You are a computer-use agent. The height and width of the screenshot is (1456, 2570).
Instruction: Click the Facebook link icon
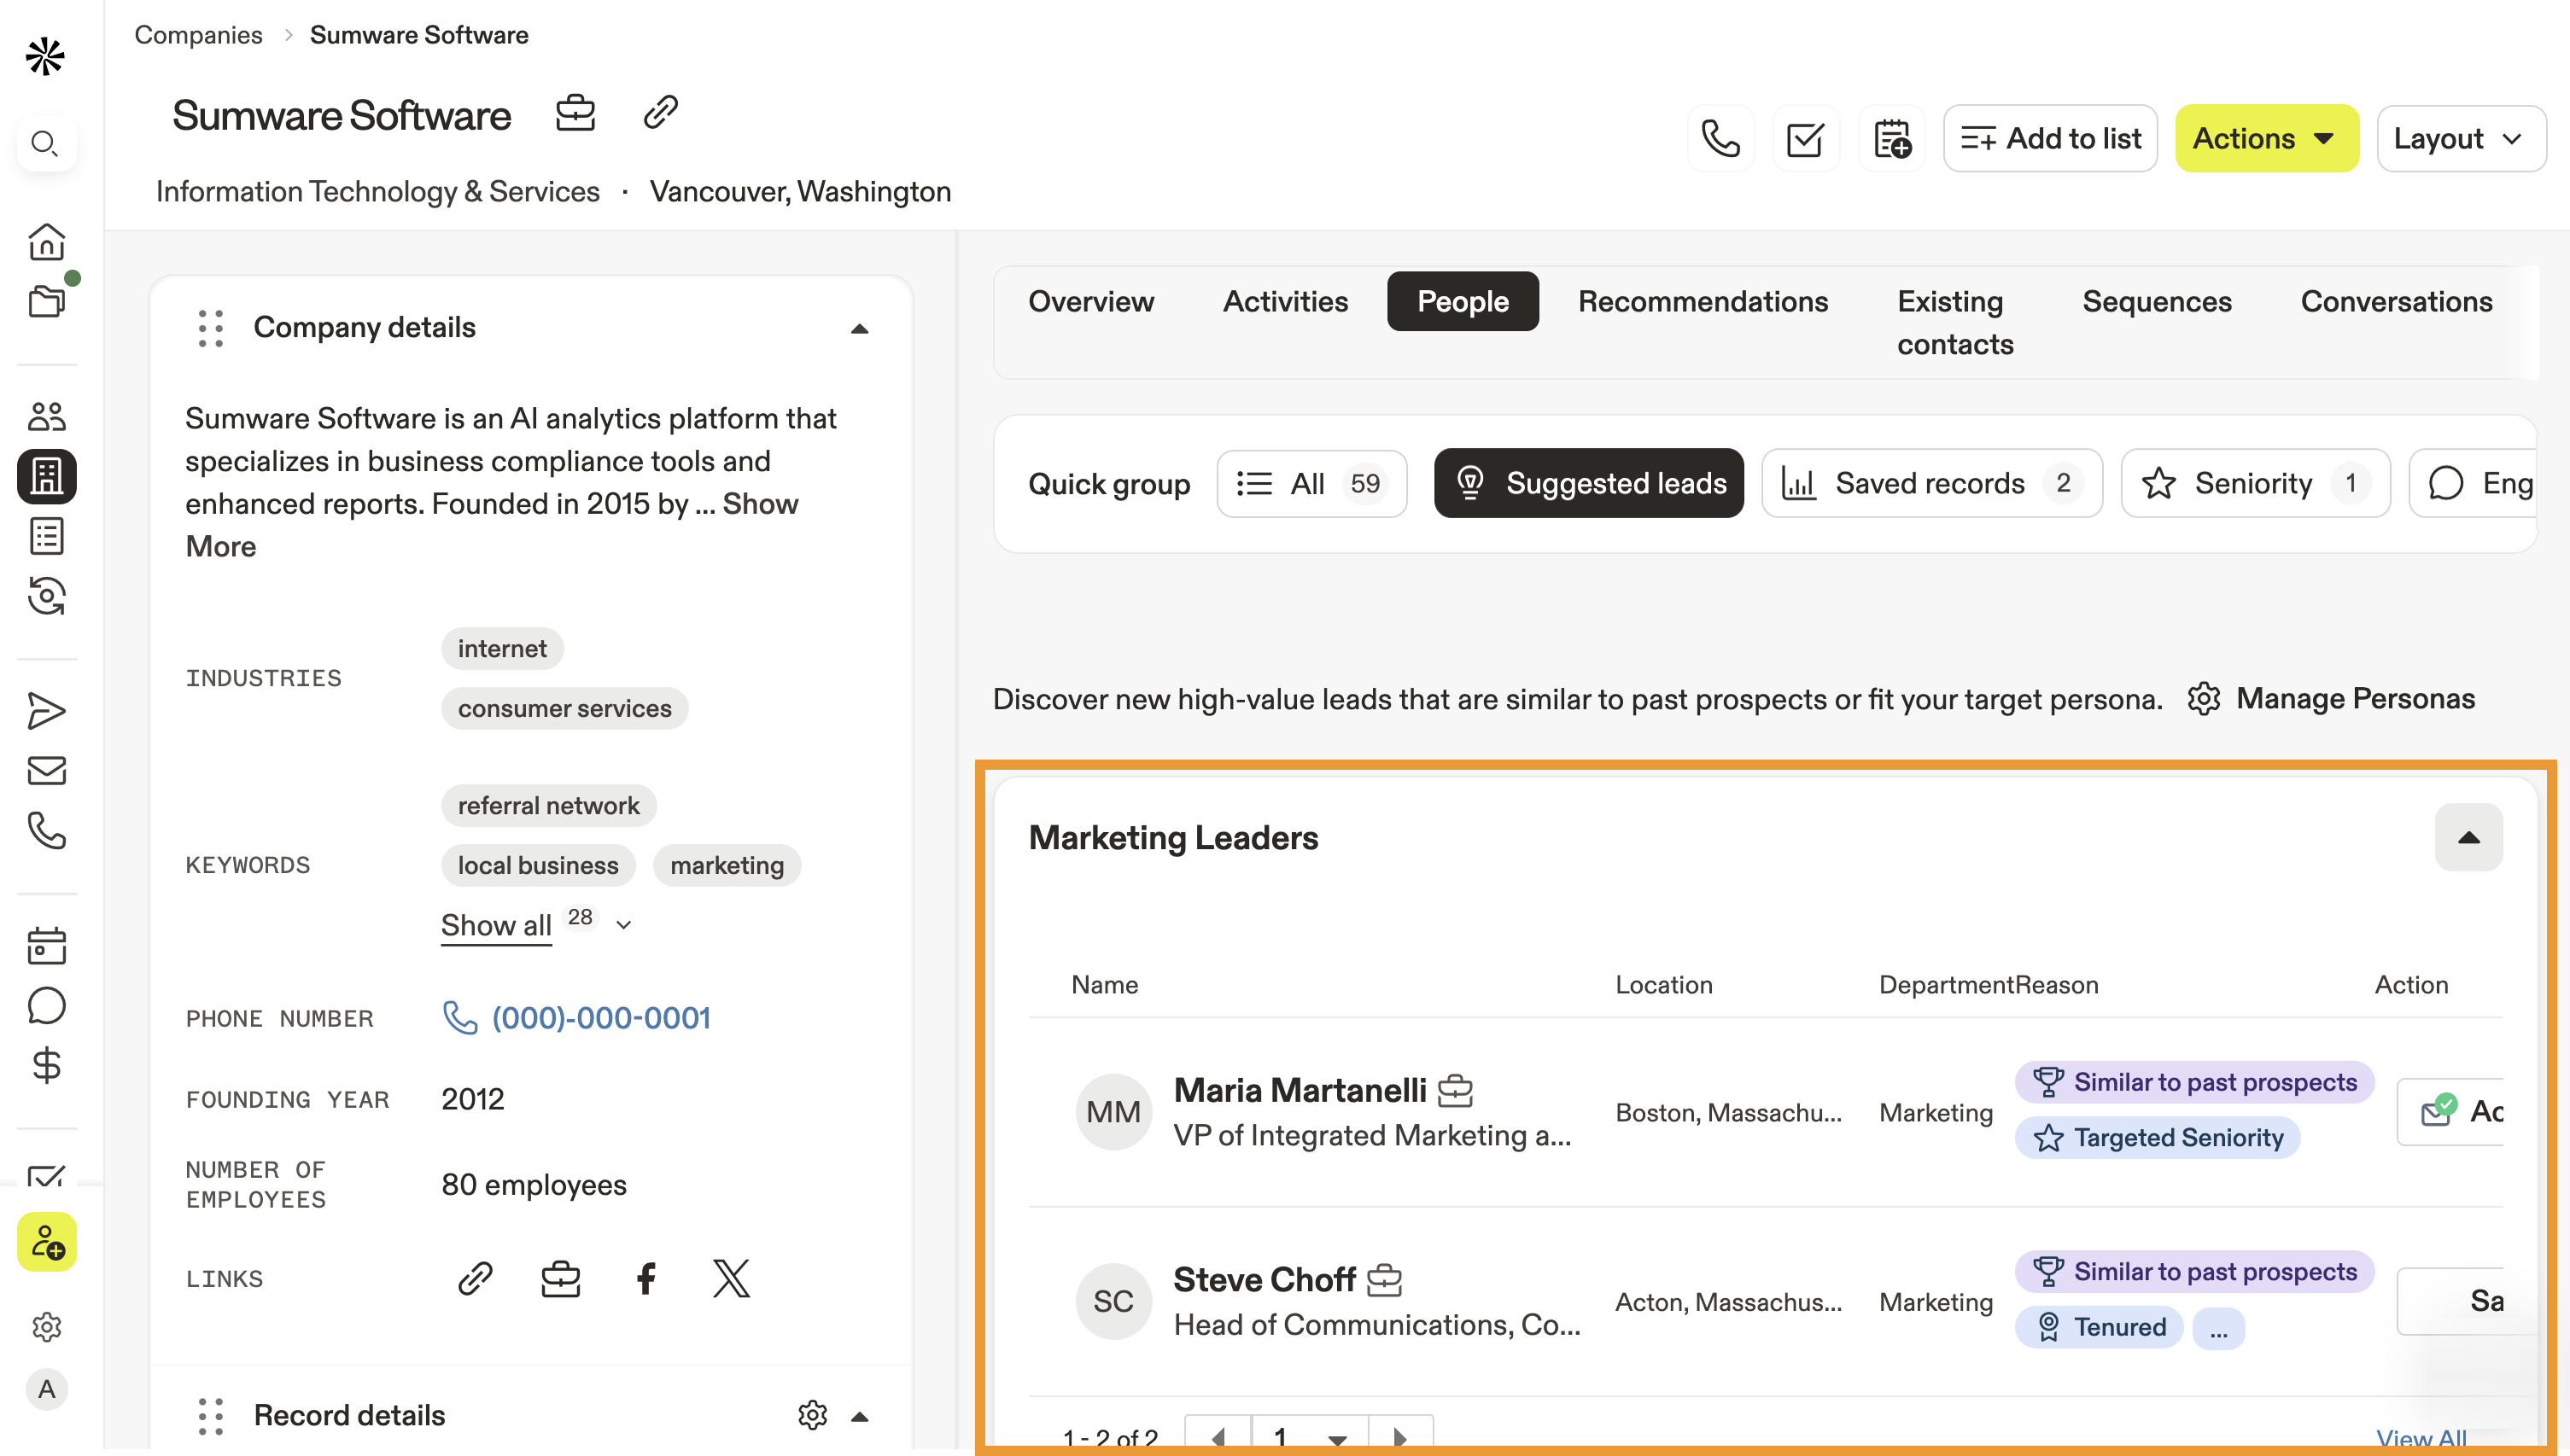click(646, 1278)
